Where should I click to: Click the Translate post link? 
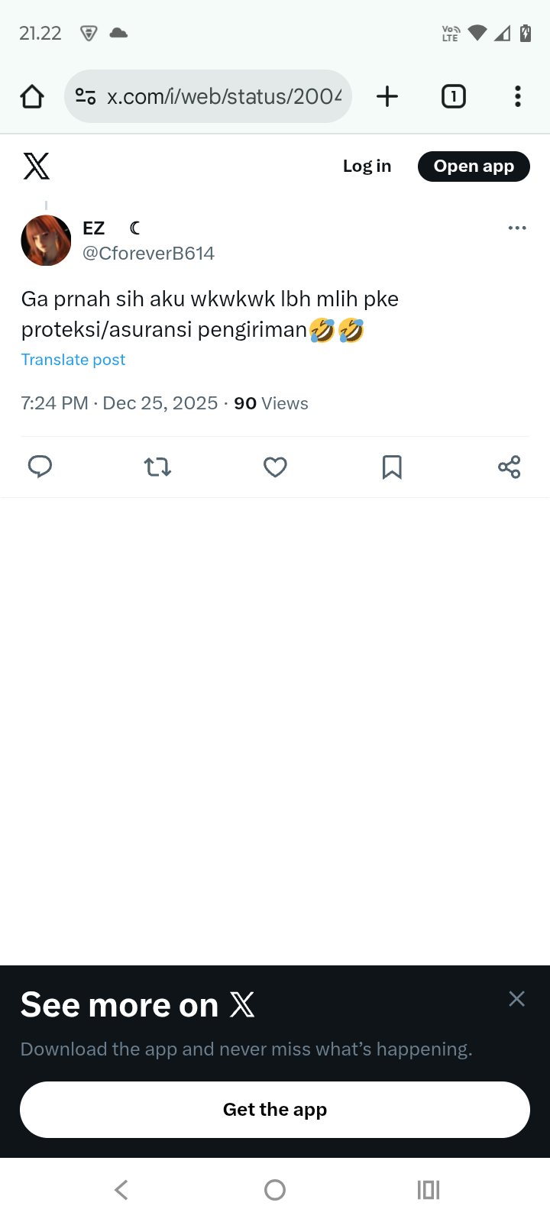73,360
